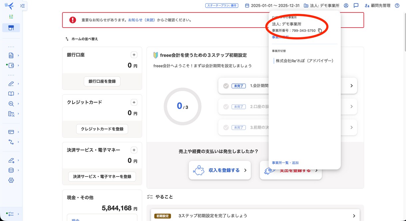Click the 支出を登録する button

click(291, 170)
